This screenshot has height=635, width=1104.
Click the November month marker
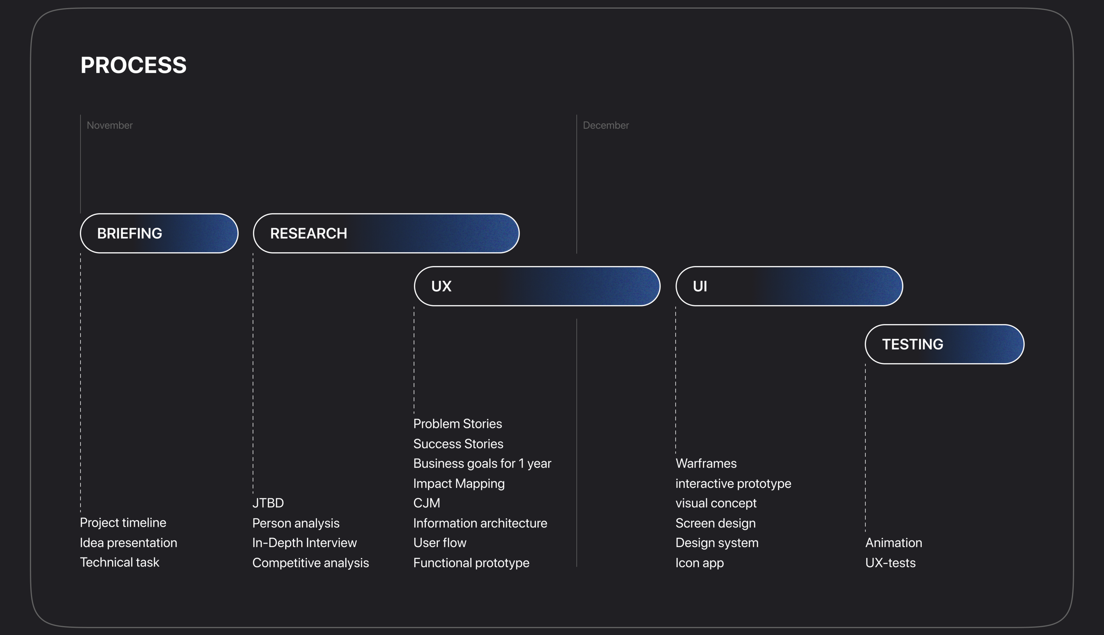point(109,125)
